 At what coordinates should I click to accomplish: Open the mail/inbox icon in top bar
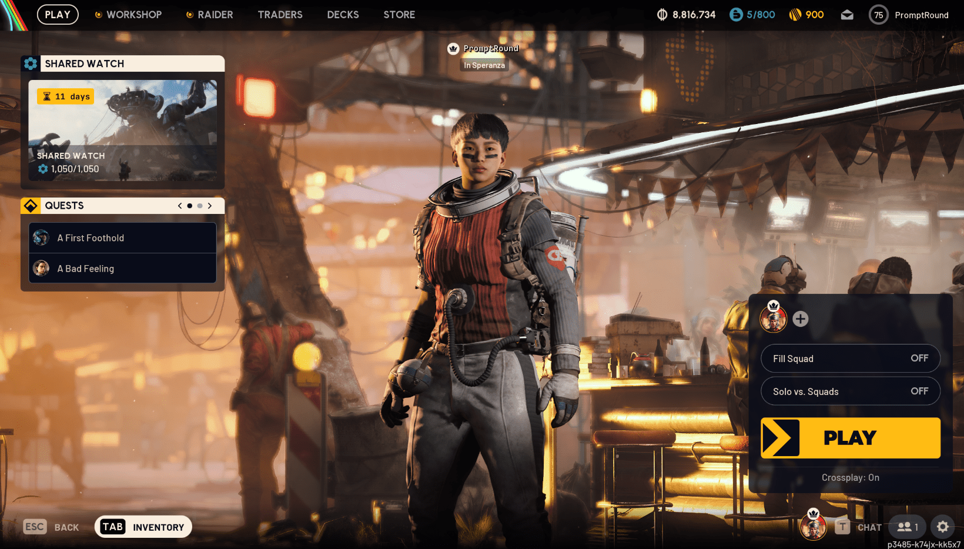point(847,15)
